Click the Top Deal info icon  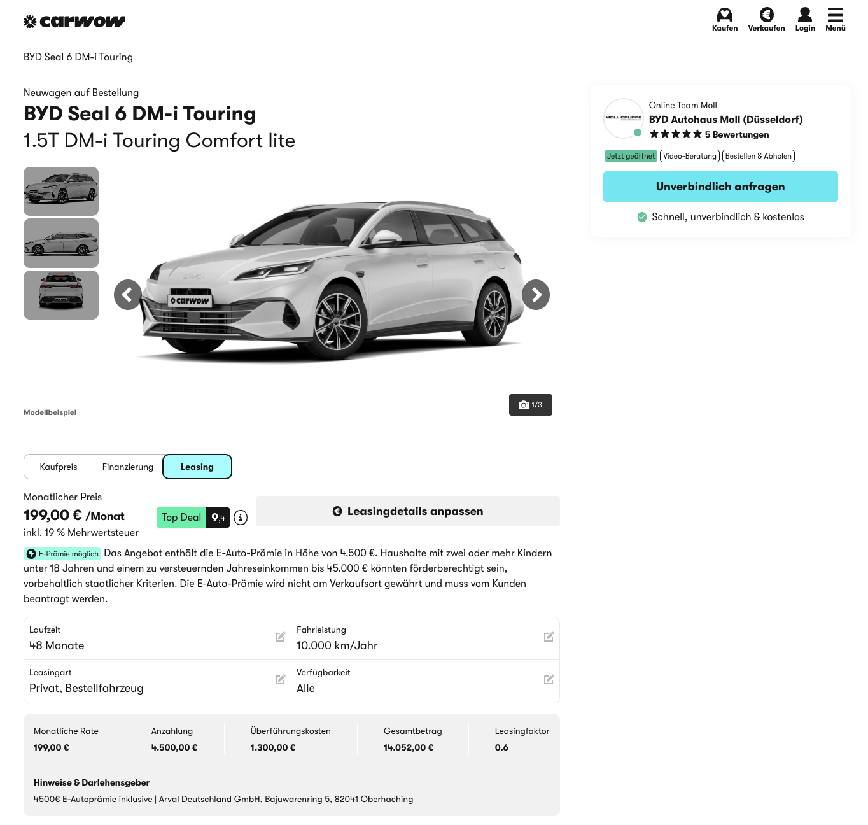[241, 518]
